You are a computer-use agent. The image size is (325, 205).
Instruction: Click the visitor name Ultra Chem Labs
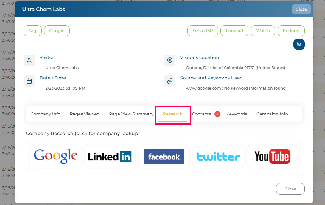62,68
